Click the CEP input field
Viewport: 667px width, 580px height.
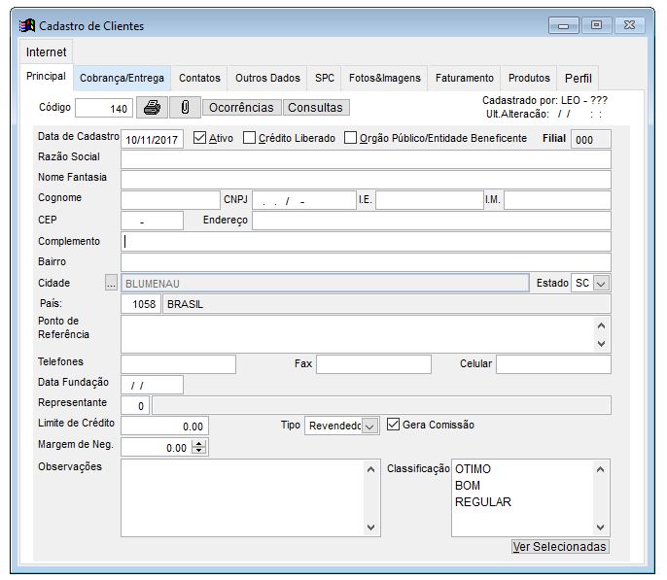coord(152,221)
